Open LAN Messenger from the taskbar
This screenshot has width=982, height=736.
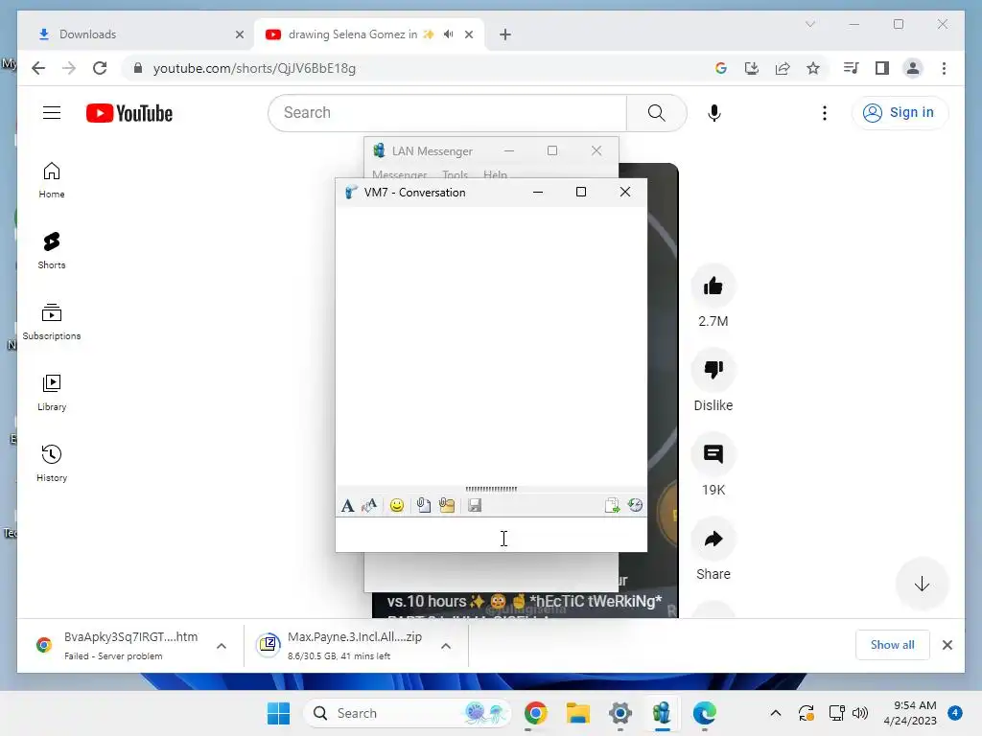click(662, 713)
